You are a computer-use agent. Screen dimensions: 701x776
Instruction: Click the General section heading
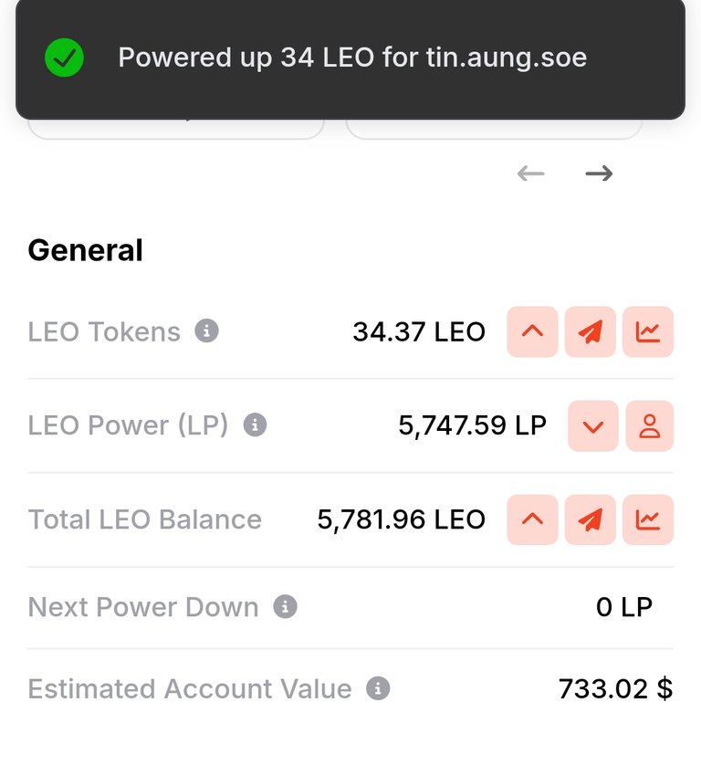[86, 250]
